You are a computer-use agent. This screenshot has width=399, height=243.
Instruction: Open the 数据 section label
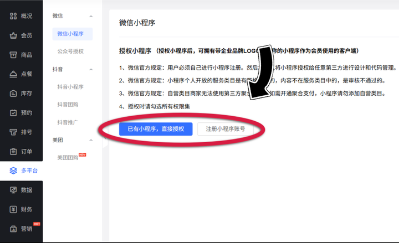point(27,190)
